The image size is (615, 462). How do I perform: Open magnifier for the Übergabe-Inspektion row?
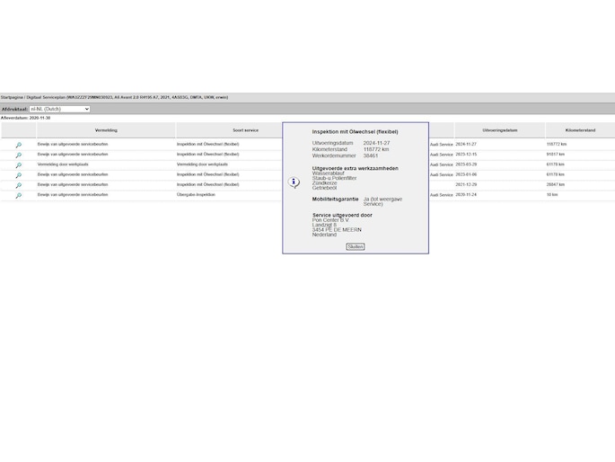18,195
